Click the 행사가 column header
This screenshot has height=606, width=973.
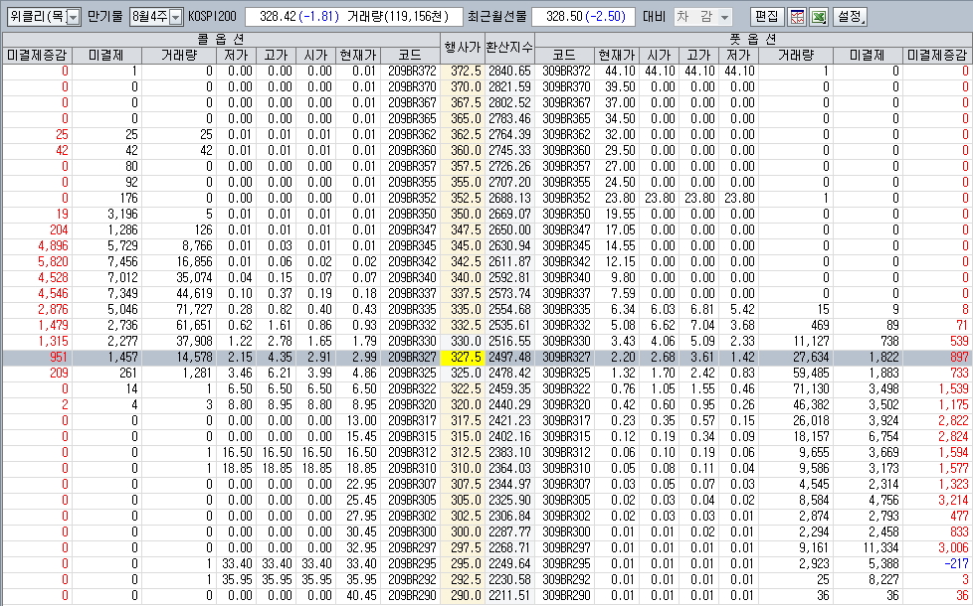[461, 47]
